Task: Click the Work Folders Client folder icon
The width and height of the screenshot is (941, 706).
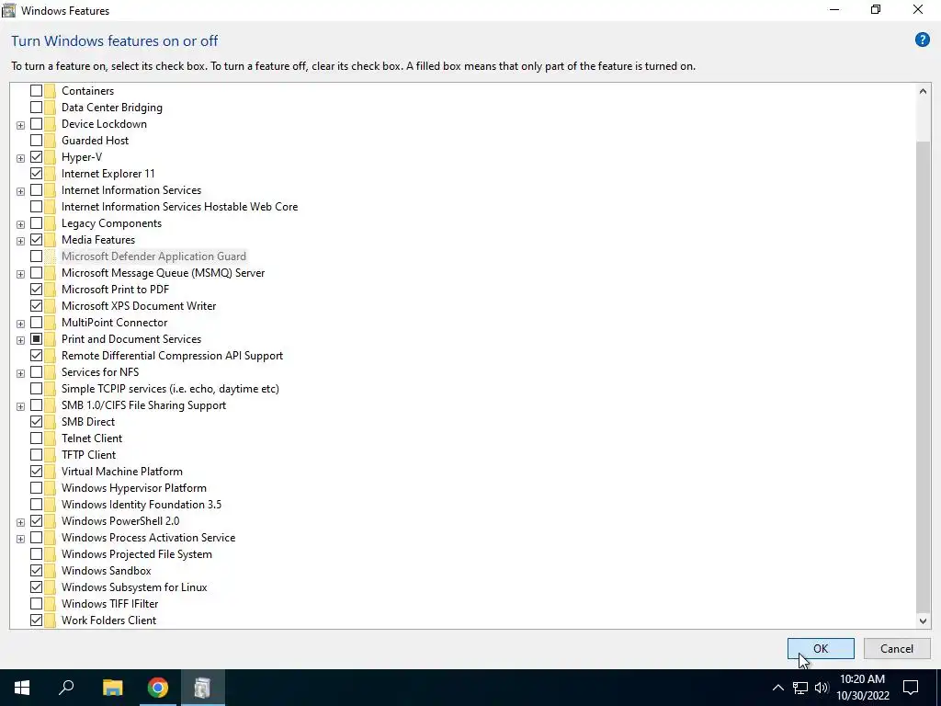Action: [x=50, y=621]
